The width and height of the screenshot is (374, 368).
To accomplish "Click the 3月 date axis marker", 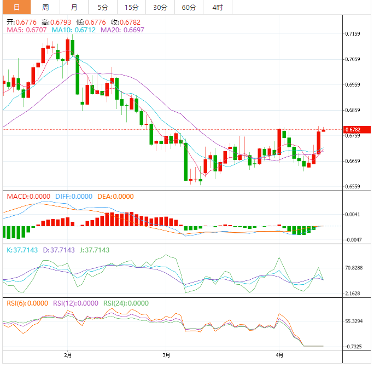I will coord(166,355).
